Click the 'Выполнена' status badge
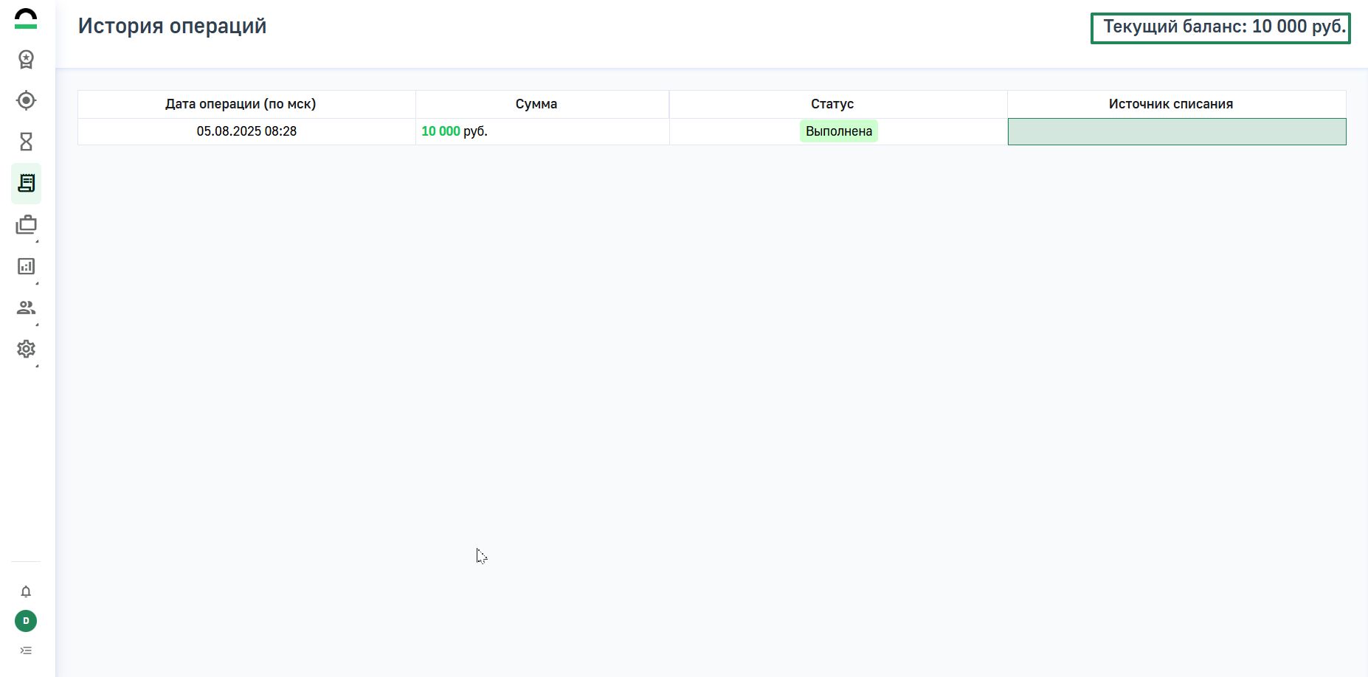This screenshot has width=1368, height=677. [x=839, y=131]
